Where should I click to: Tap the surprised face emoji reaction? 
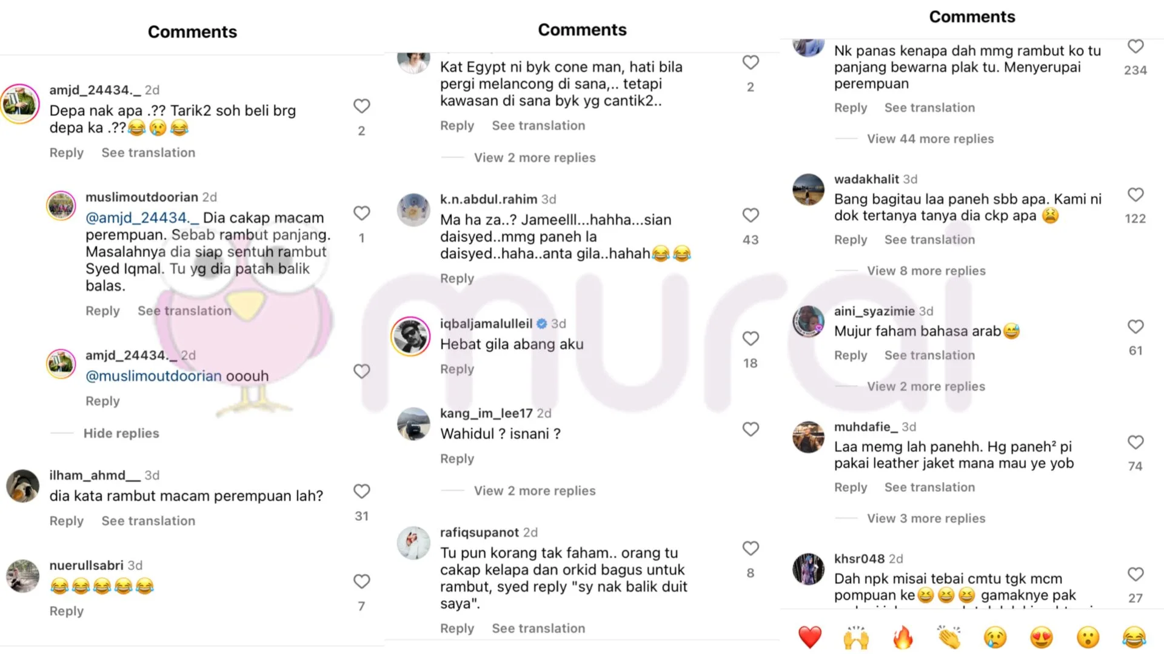pyautogui.click(x=1088, y=637)
